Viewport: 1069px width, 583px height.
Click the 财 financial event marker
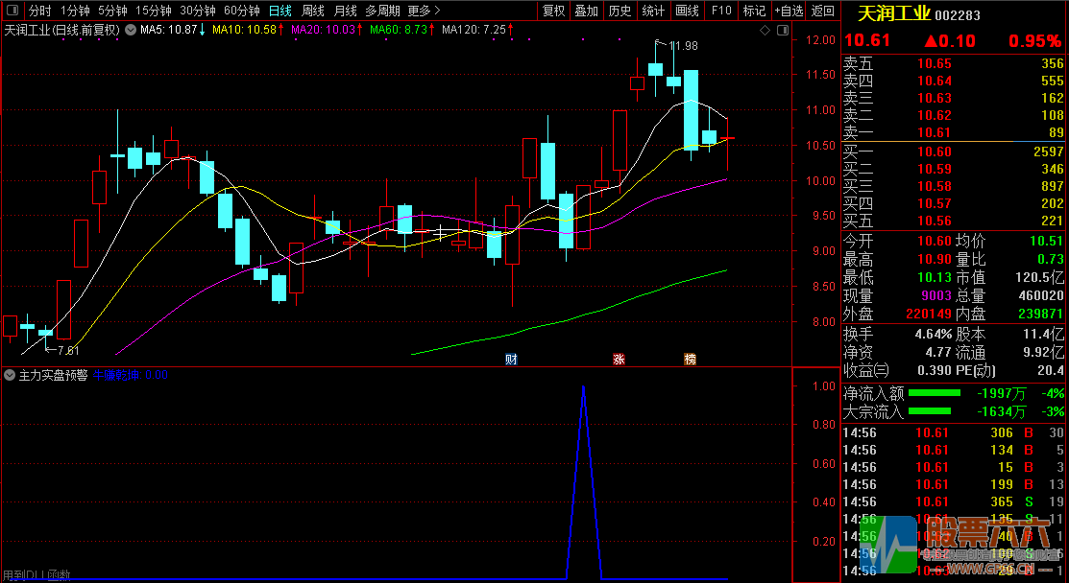511,360
